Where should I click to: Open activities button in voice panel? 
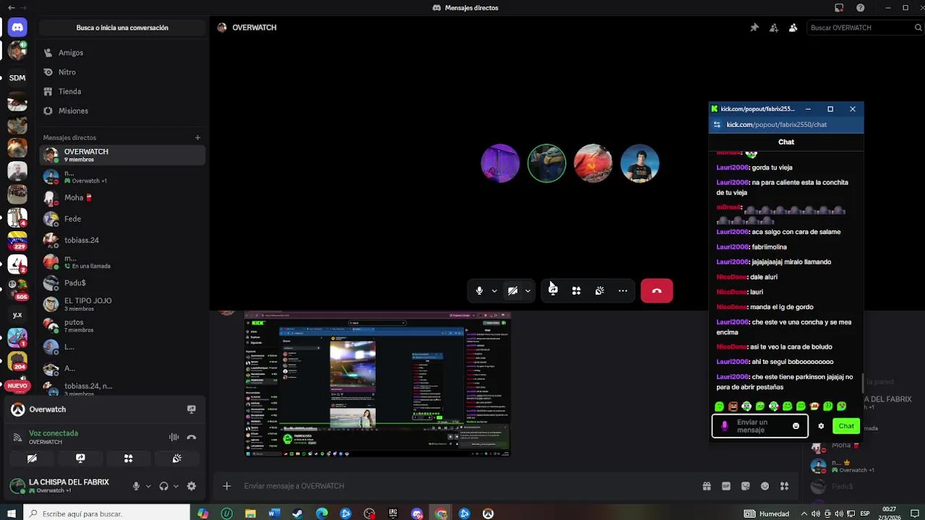click(129, 459)
